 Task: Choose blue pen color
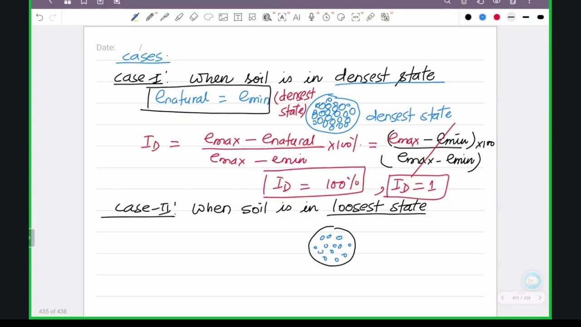(x=483, y=17)
